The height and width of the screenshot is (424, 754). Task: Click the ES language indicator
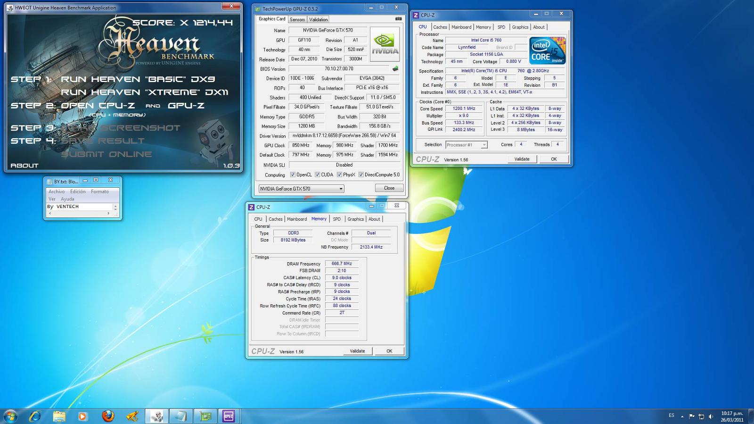[672, 416]
